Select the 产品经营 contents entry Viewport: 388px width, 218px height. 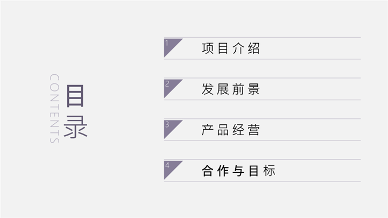point(231,130)
